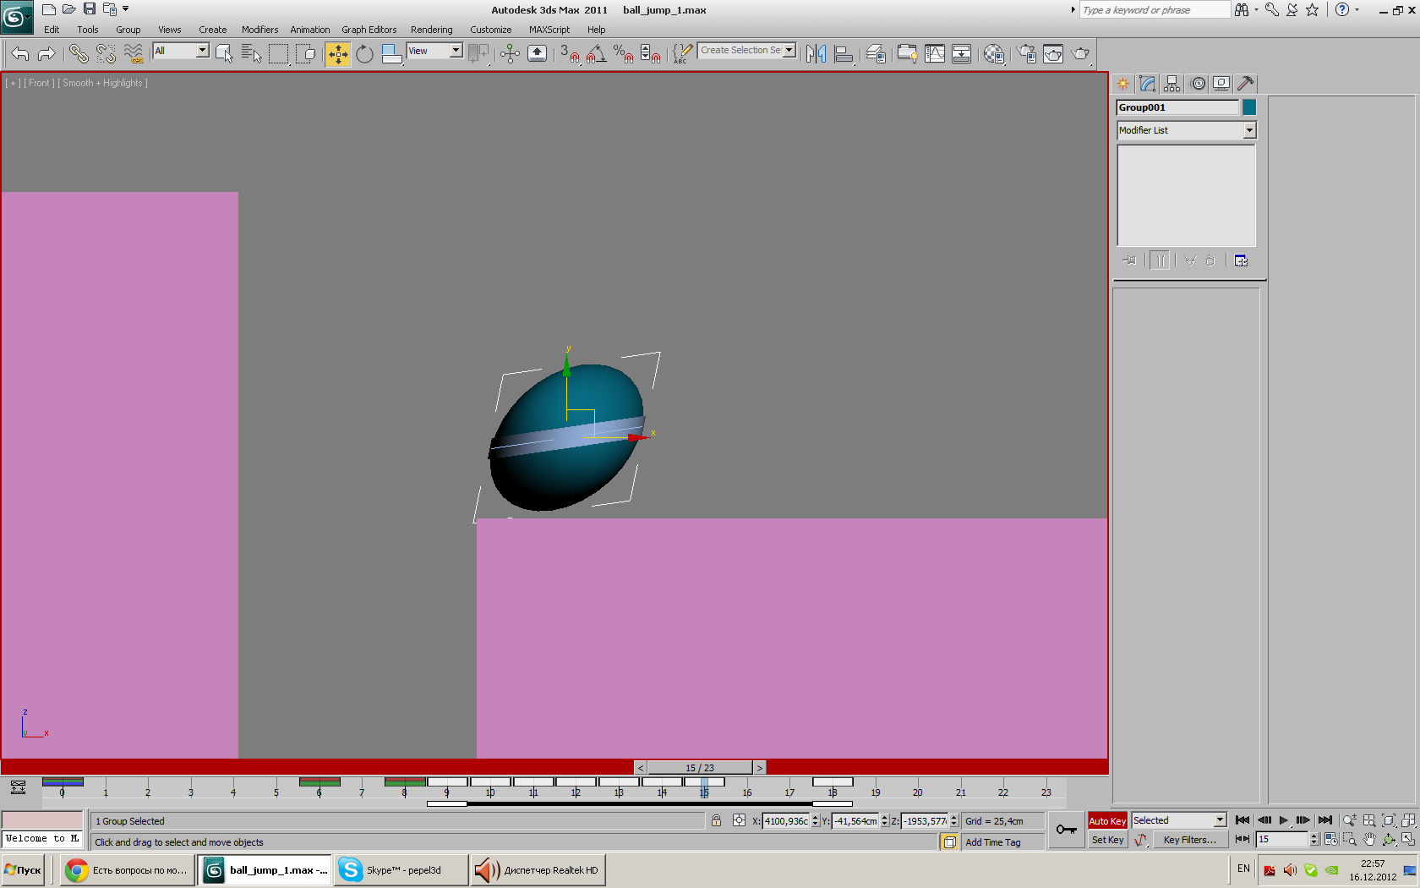
Task: Open the Utilities hammer panel tab
Action: 1245,84
